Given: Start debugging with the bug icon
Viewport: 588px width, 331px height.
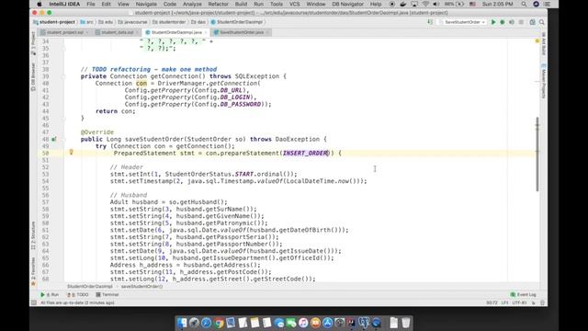Looking at the screenshot, I should click(x=503, y=22).
